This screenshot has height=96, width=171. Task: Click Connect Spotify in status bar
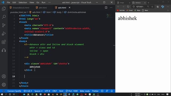[14, 91]
